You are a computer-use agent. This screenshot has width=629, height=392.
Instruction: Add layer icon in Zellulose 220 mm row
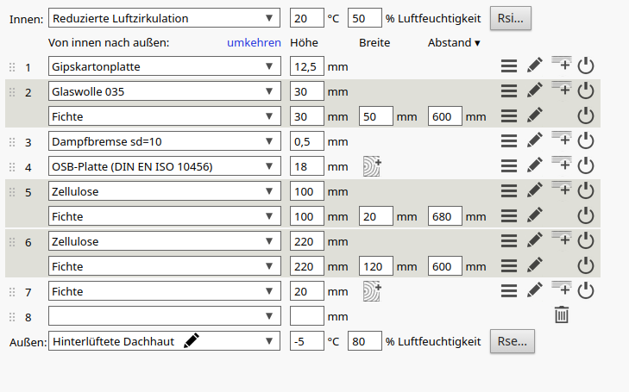[562, 239]
